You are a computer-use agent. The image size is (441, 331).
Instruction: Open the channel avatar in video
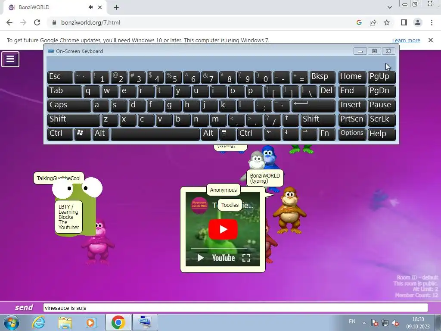coord(199,205)
